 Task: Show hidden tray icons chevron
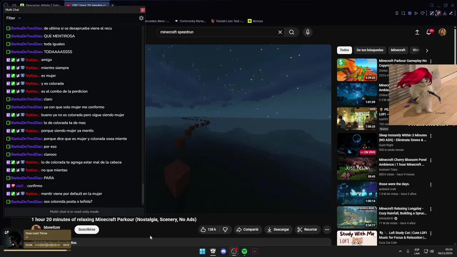[400, 251]
